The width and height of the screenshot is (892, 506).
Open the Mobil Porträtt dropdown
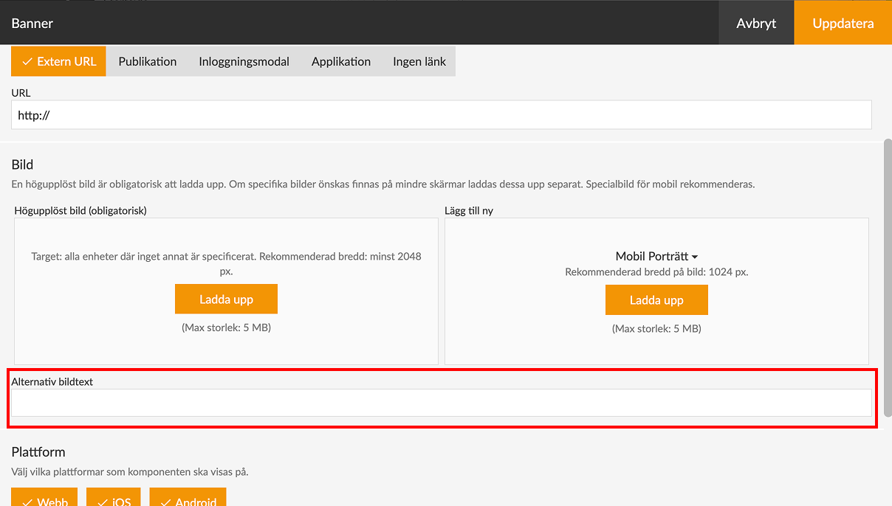coord(656,257)
